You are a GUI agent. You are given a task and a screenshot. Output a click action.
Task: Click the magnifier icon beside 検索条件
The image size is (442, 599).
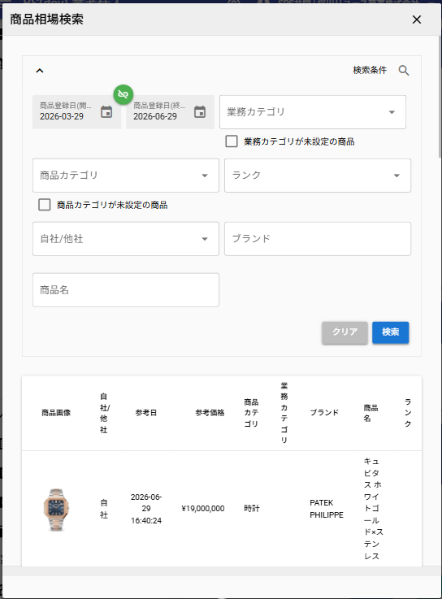point(404,70)
